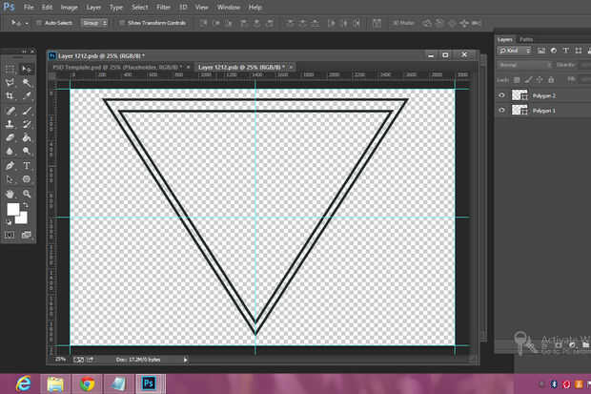591x394 pixels.
Task: Select the Crop tool
Action: click(x=10, y=95)
